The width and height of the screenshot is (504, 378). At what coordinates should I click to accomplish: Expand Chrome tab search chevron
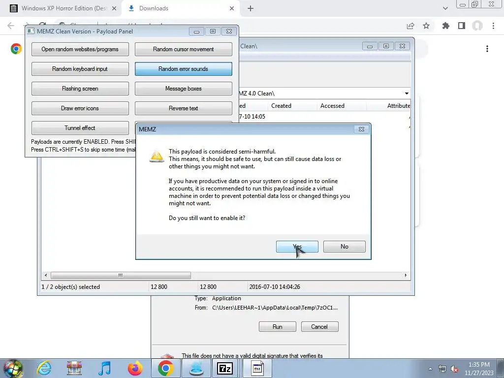point(445,8)
